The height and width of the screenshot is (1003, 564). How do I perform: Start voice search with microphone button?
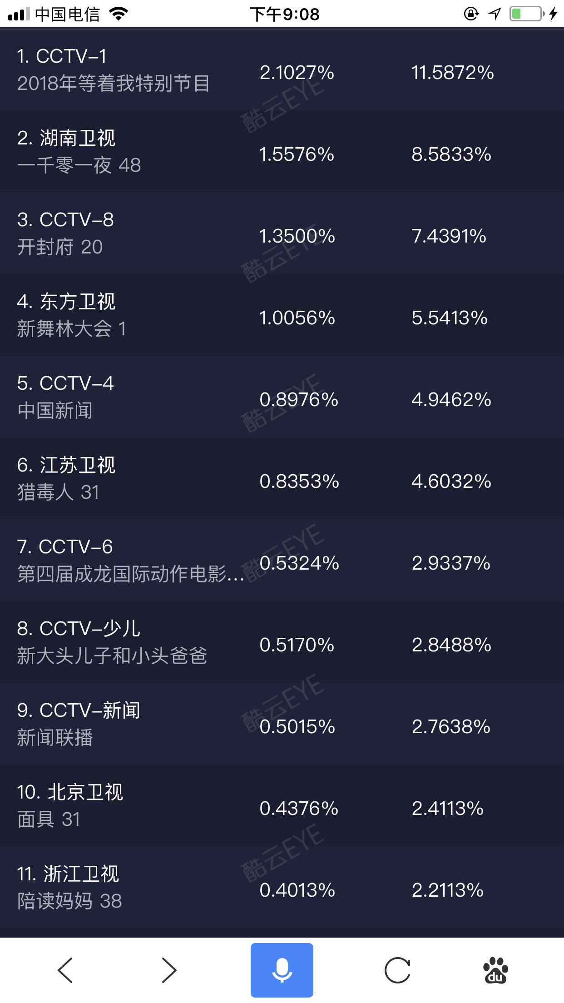click(282, 970)
